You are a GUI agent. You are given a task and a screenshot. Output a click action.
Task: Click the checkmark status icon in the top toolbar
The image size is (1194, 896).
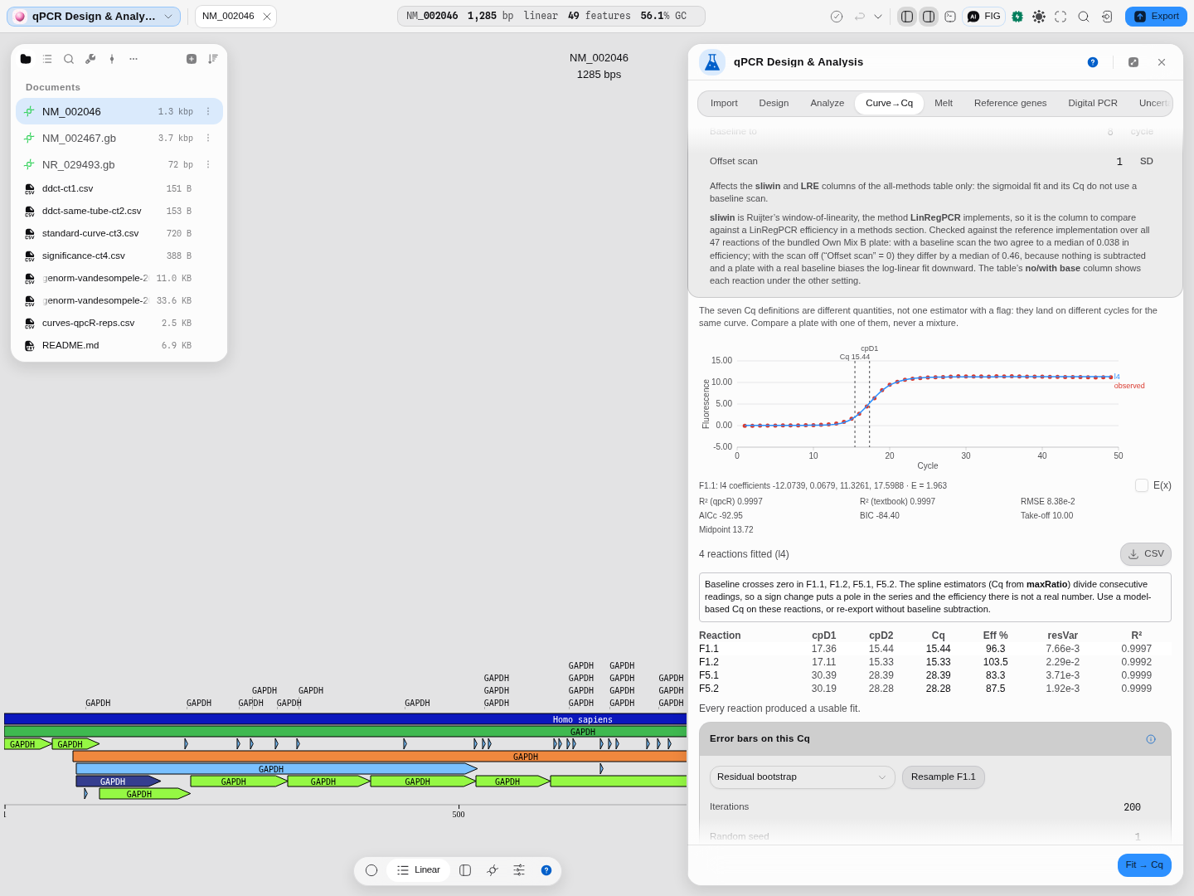pyautogui.click(x=837, y=17)
